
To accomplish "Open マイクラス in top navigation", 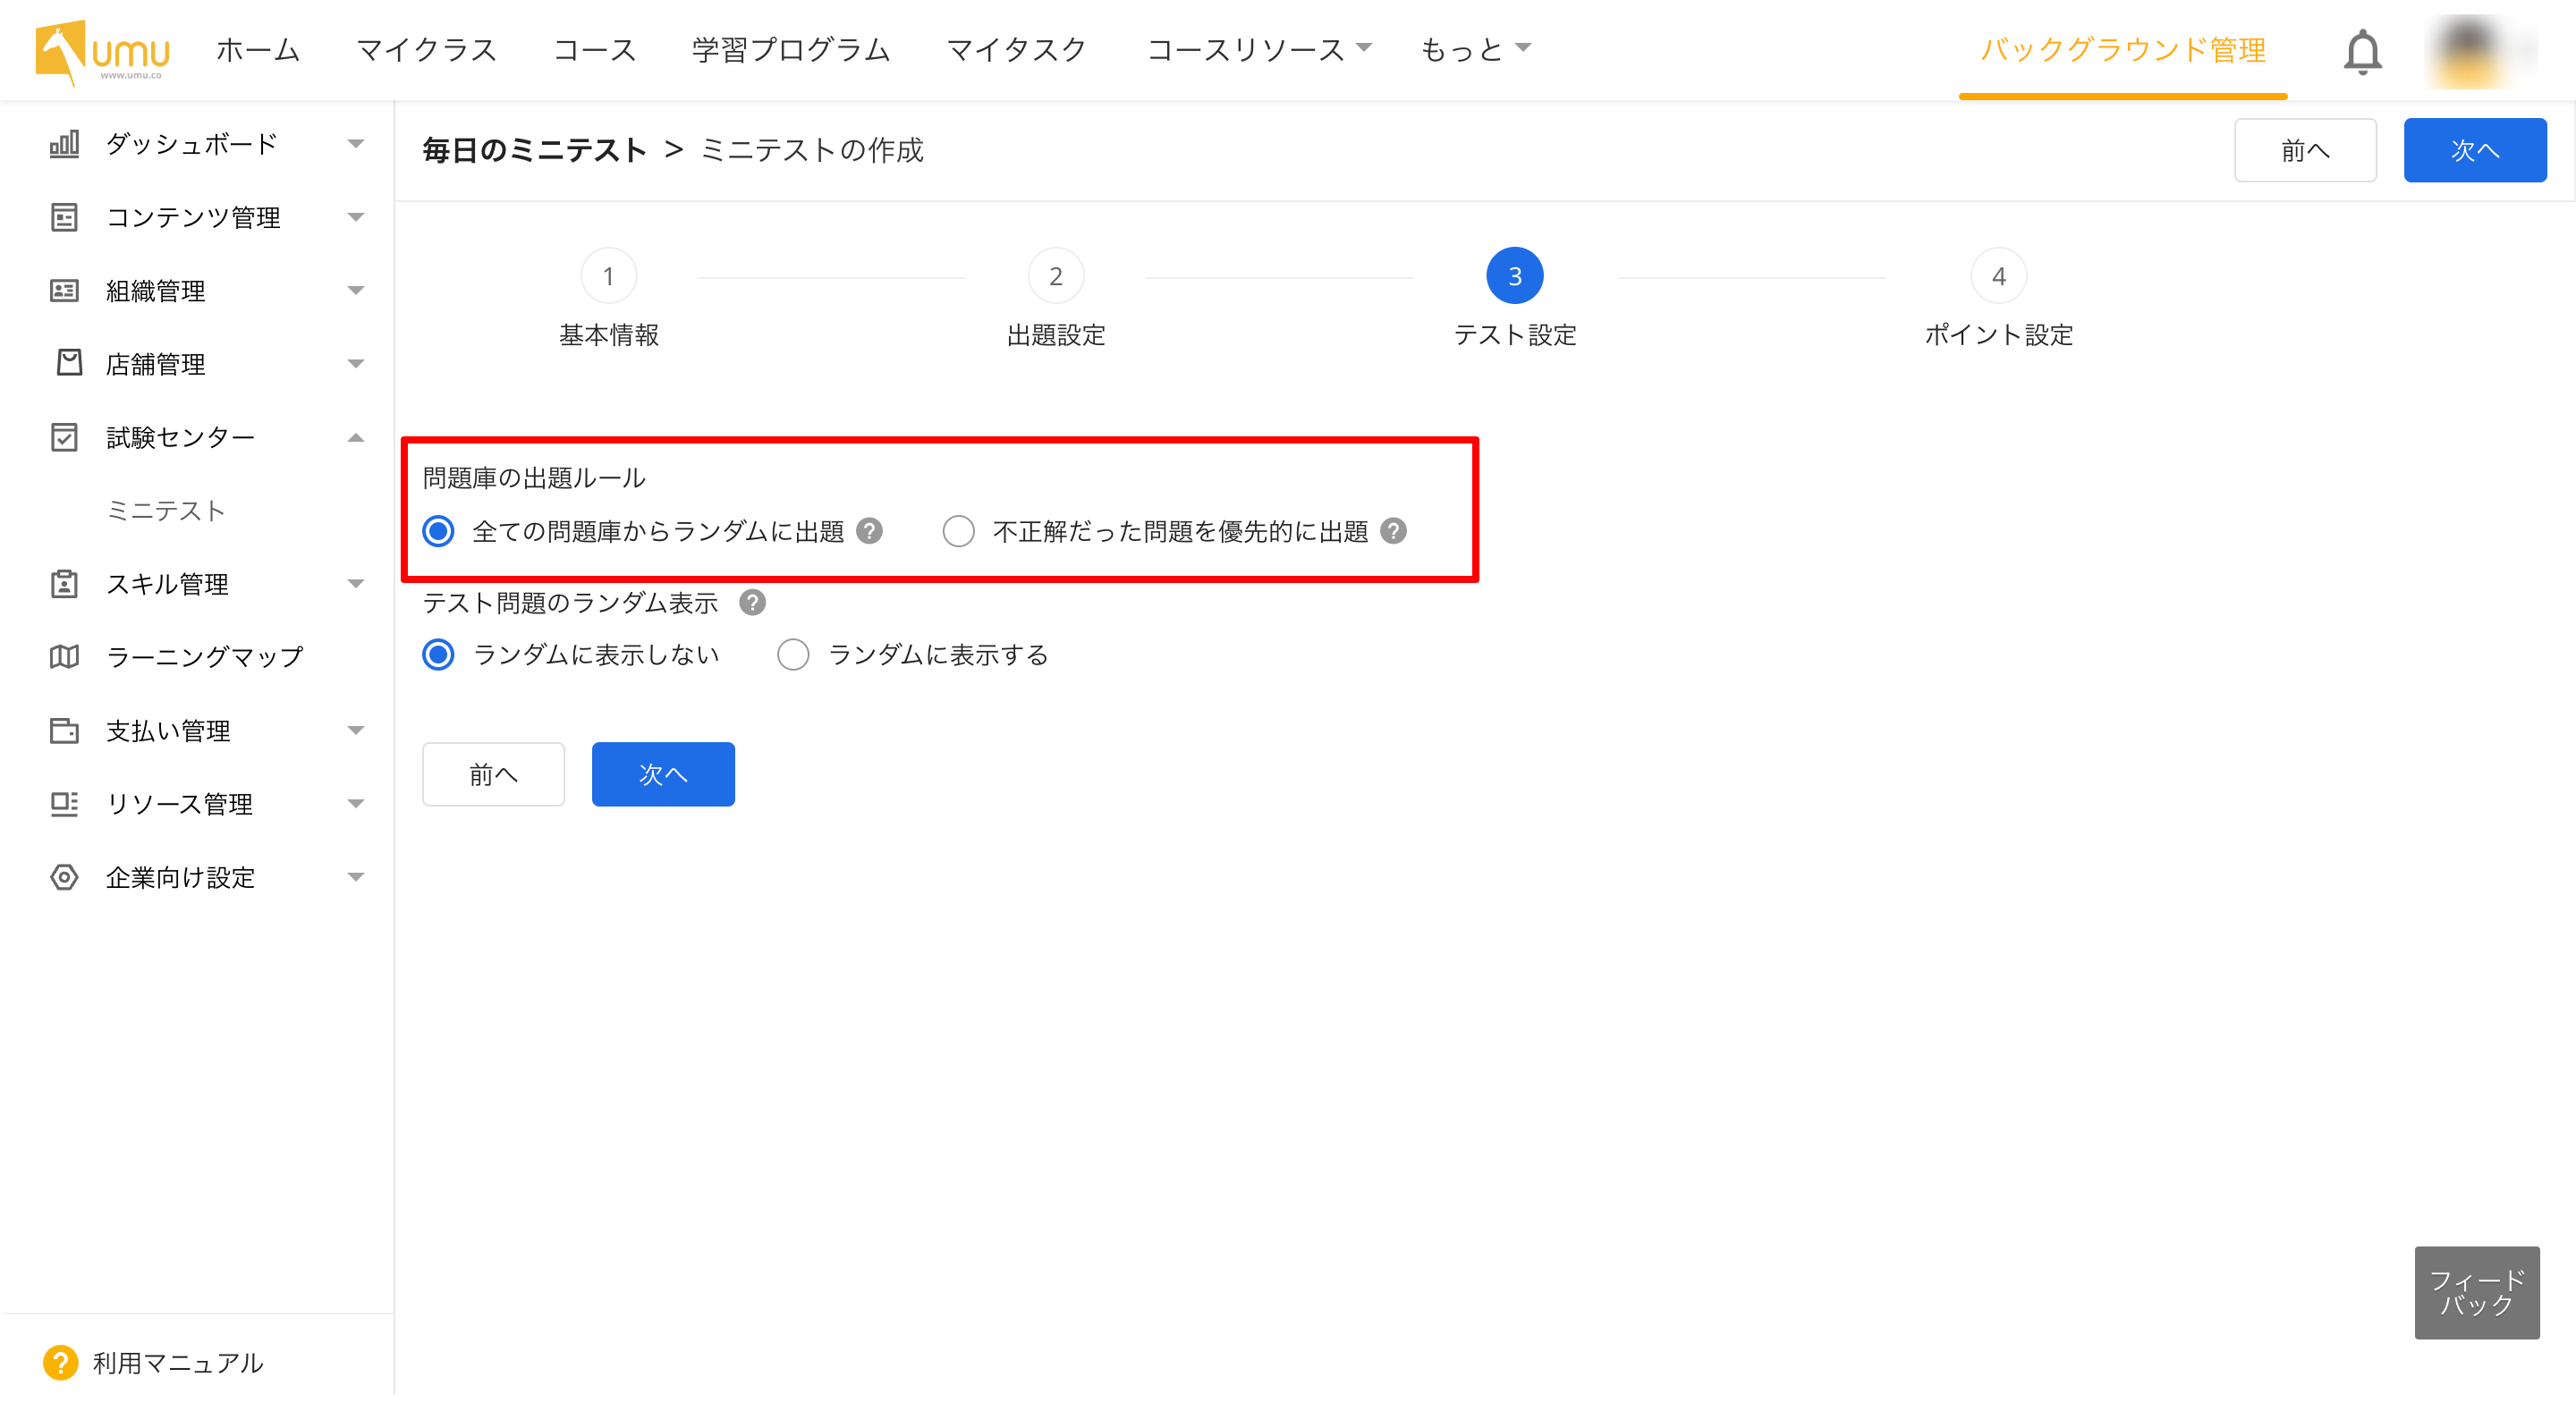I will pyautogui.click(x=427, y=49).
